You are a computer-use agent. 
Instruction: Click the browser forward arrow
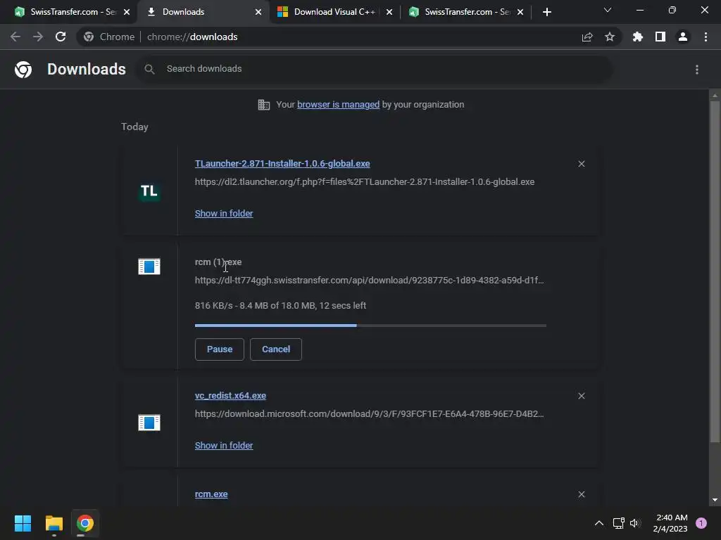[38, 37]
